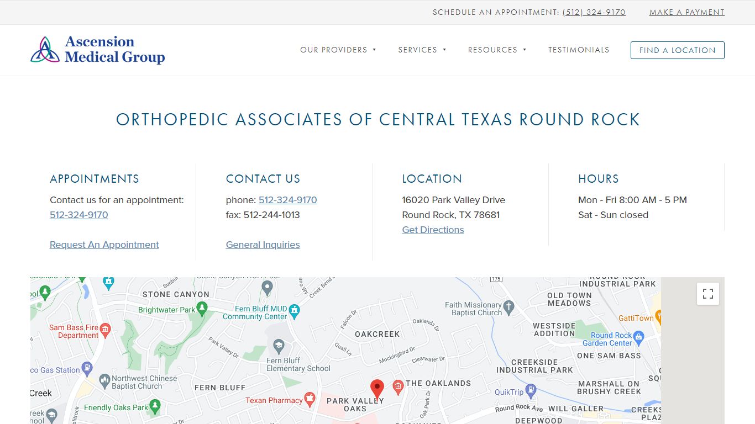Click the OAKCREEK neighborhood label on map

tap(377, 334)
